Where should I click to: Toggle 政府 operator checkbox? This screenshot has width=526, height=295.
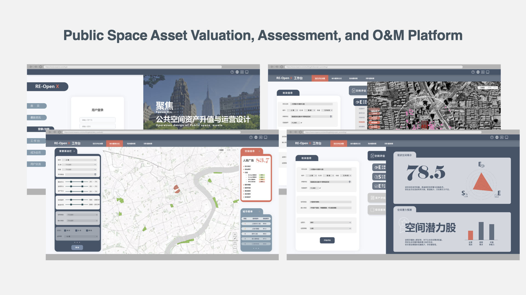pos(65,231)
